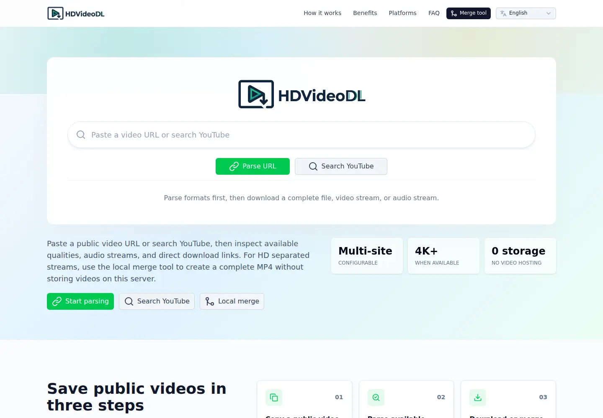Click the green Parse URL button
Screen dimensions: 603x418
tap(253, 166)
